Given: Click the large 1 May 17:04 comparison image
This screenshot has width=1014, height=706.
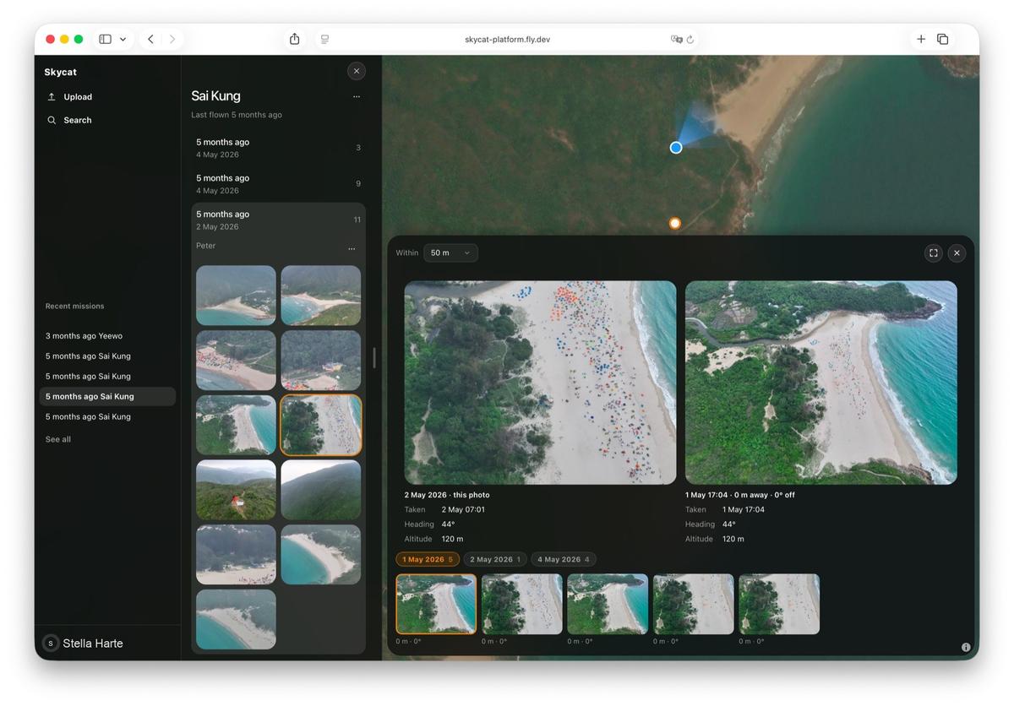Looking at the screenshot, I should pos(821,383).
